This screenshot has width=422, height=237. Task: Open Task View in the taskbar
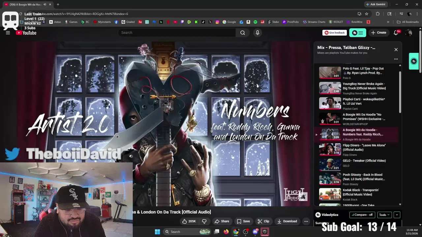pyautogui.click(x=216, y=232)
